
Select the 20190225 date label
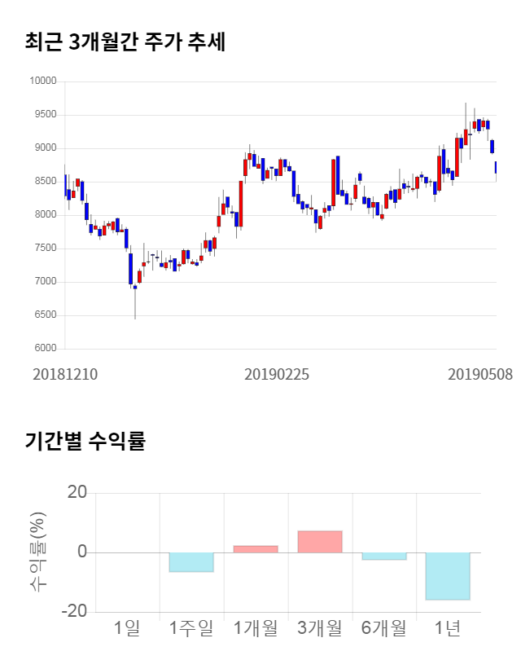(278, 375)
